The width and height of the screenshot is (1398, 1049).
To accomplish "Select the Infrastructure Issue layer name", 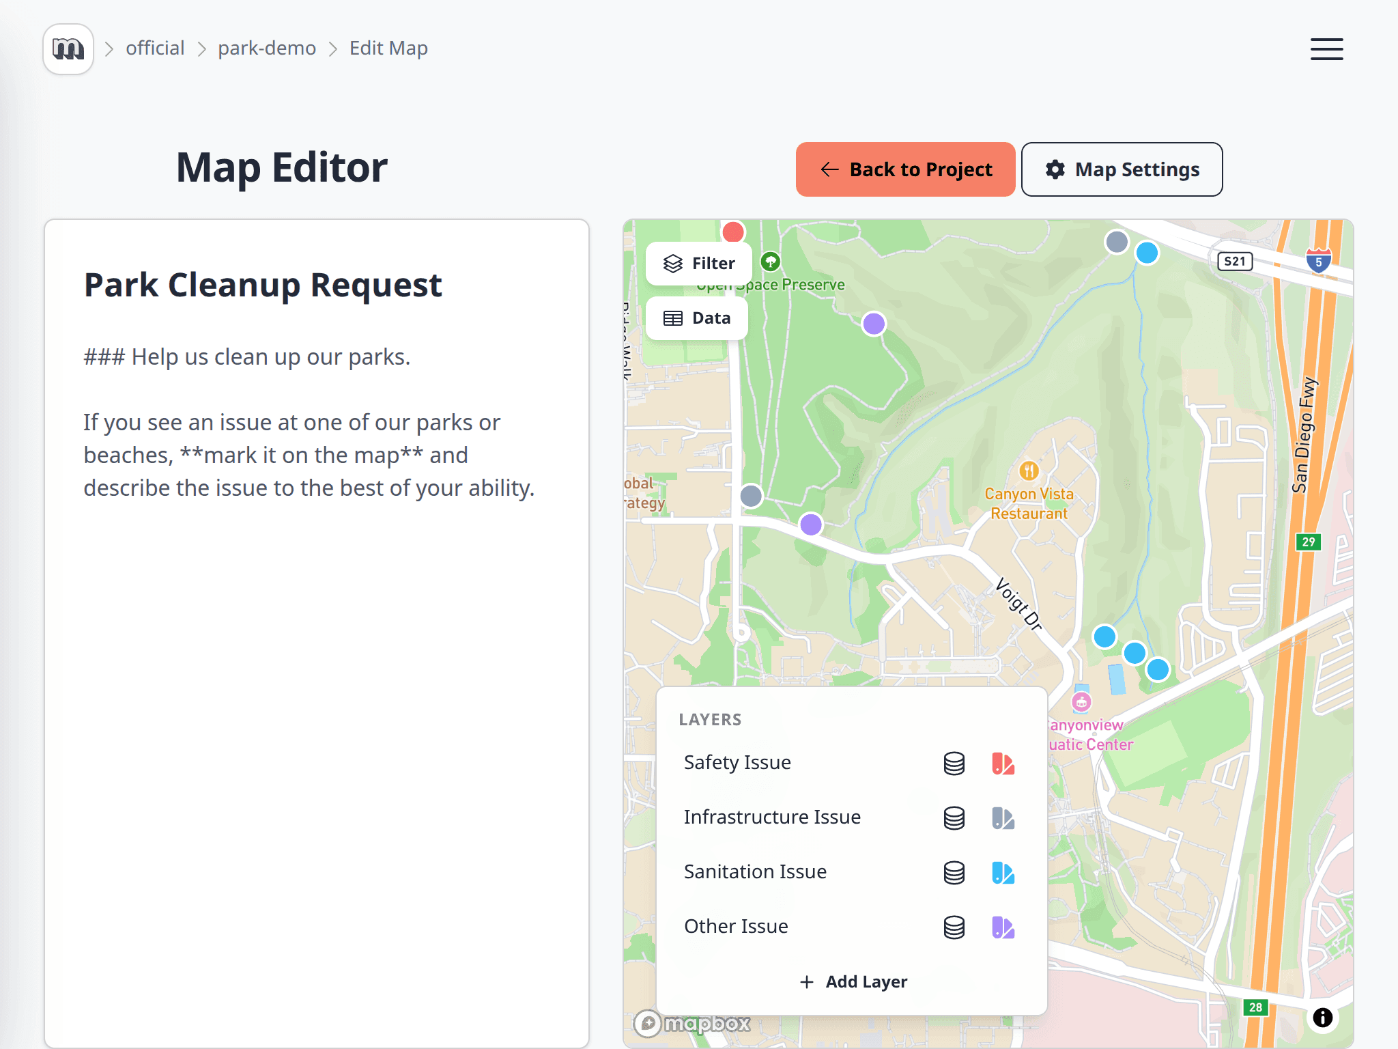I will point(772,817).
